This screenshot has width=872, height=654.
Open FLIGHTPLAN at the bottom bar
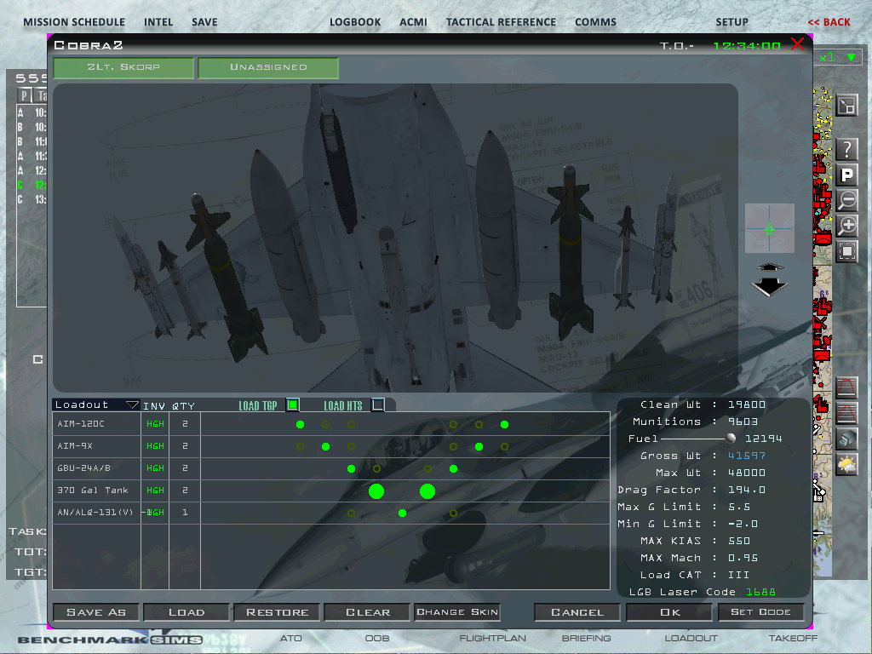493,638
